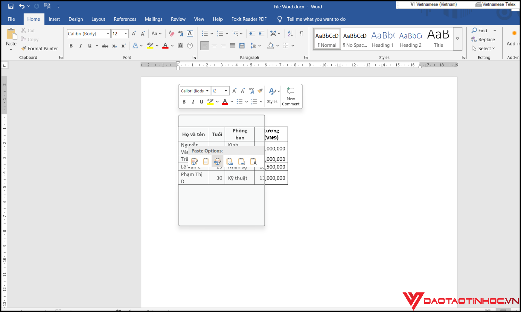This screenshot has height=312, width=521.
Task: Click the Replace button
Action: 483,40
